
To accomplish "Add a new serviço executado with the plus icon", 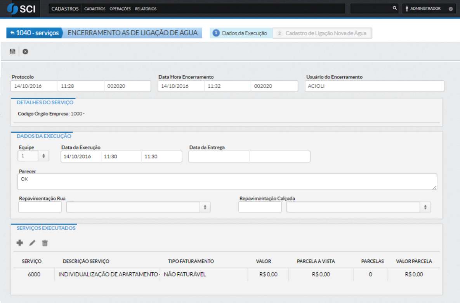I will tap(19, 243).
